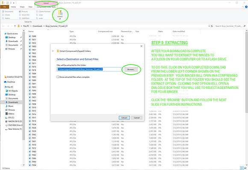Click the ribbon help question mark icon
The image size is (248, 170).
pyautogui.click(x=246, y=7)
